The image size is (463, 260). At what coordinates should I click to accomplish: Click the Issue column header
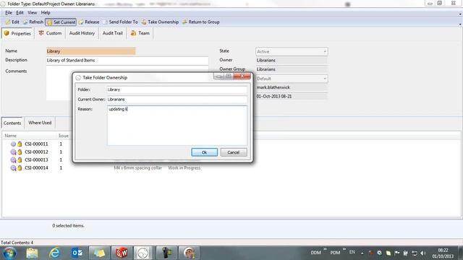click(64, 136)
